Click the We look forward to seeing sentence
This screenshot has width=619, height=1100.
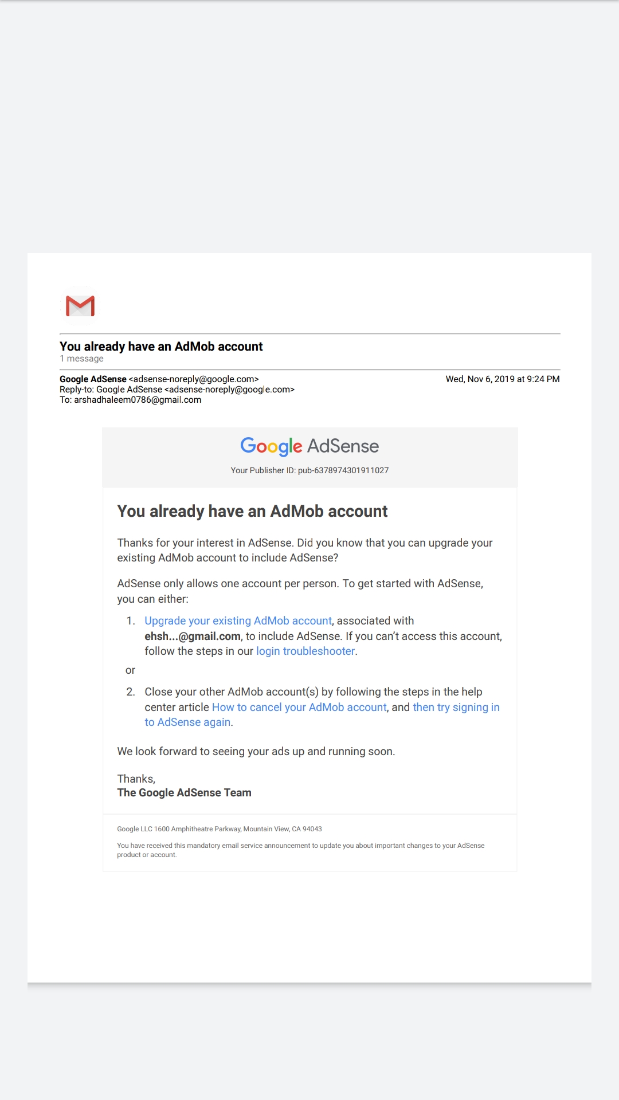[256, 751]
